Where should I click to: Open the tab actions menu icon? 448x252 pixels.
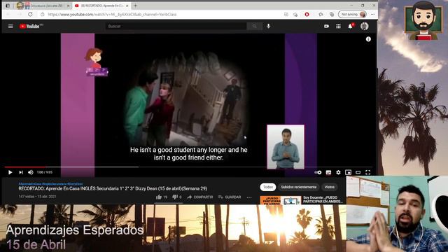(8, 6)
